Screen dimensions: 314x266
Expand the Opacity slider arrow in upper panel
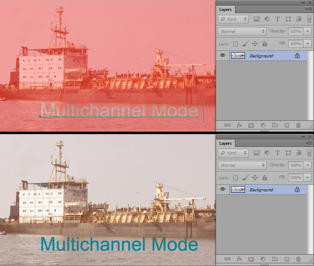point(307,32)
